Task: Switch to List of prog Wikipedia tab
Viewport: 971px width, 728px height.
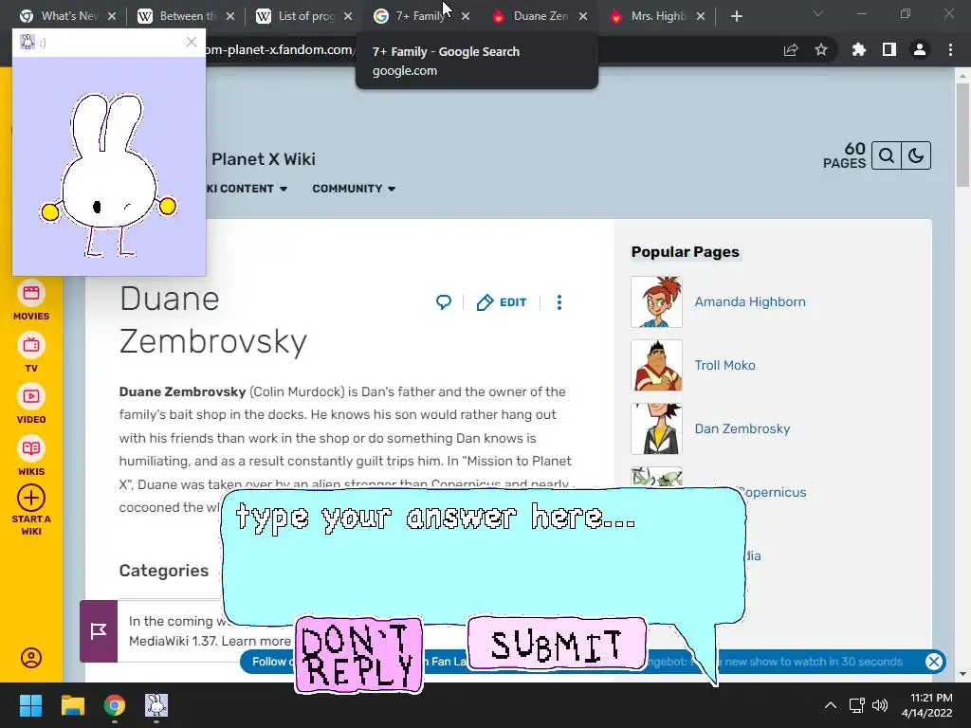Action: click(x=305, y=16)
